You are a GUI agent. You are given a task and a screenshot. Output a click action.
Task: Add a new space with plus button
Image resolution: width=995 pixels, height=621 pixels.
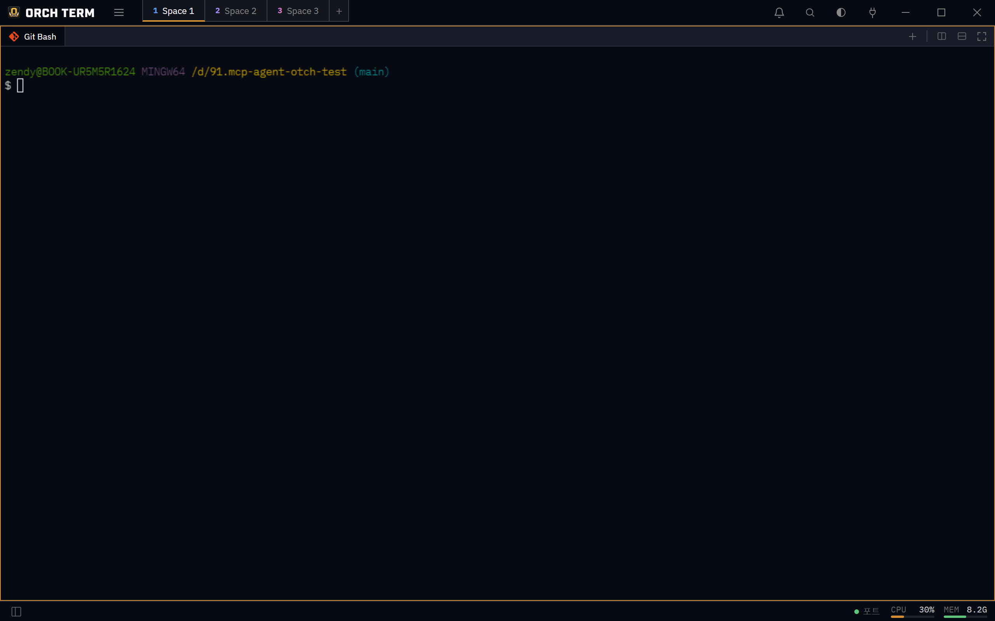[339, 11]
